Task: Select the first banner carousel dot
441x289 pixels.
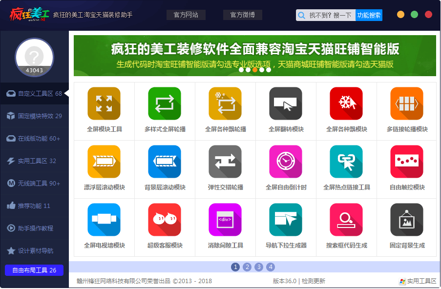Action: (241, 70)
